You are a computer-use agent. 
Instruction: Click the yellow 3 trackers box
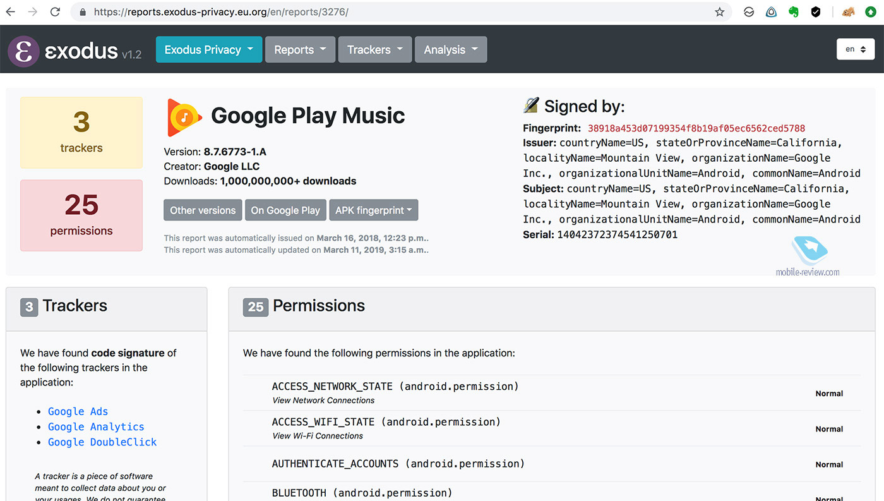[81, 133]
